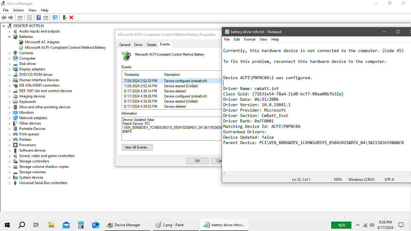
Task: Expand the Display adapters node
Action: coord(9,69)
